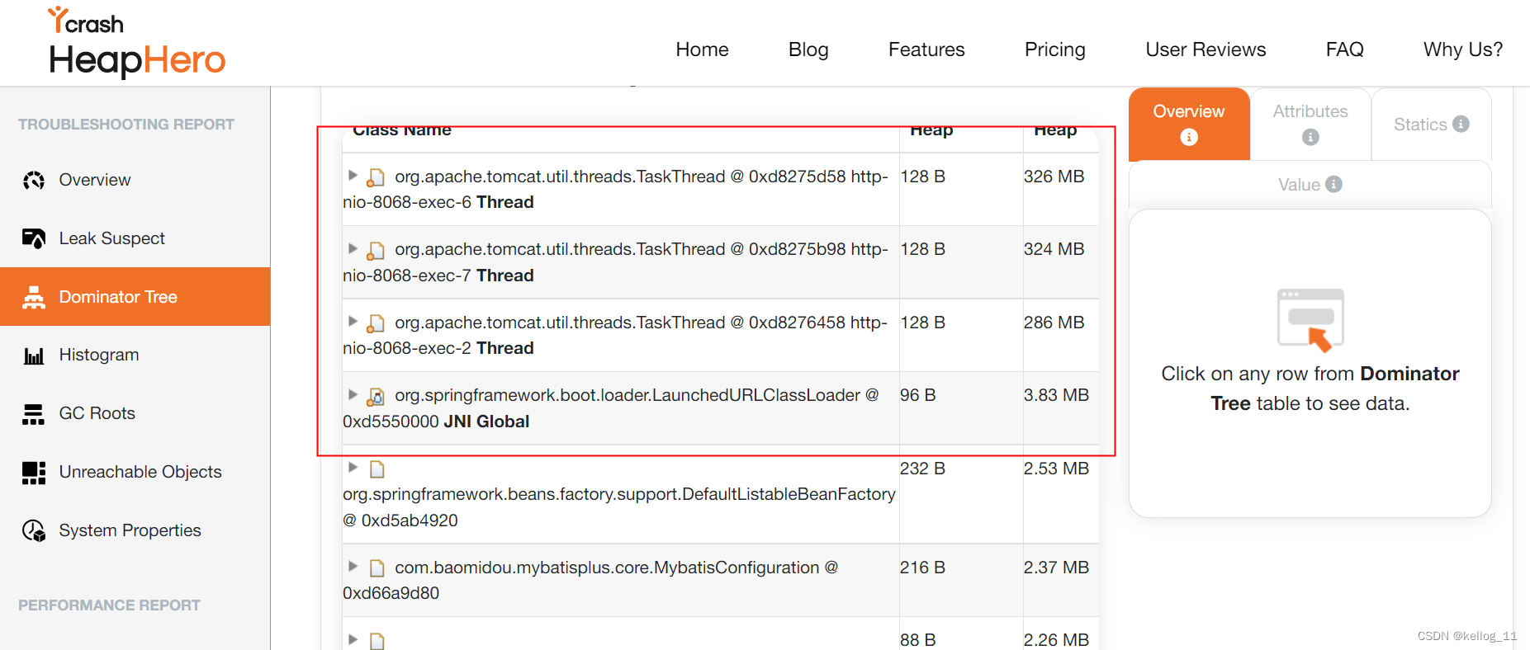The height and width of the screenshot is (650, 1530).
Task: Expand the exec-2 TaskThread row
Action: click(x=353, y=322)
